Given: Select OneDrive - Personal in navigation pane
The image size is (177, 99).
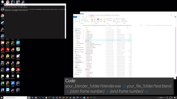Looking at the screenshot, I should point(79,52).
